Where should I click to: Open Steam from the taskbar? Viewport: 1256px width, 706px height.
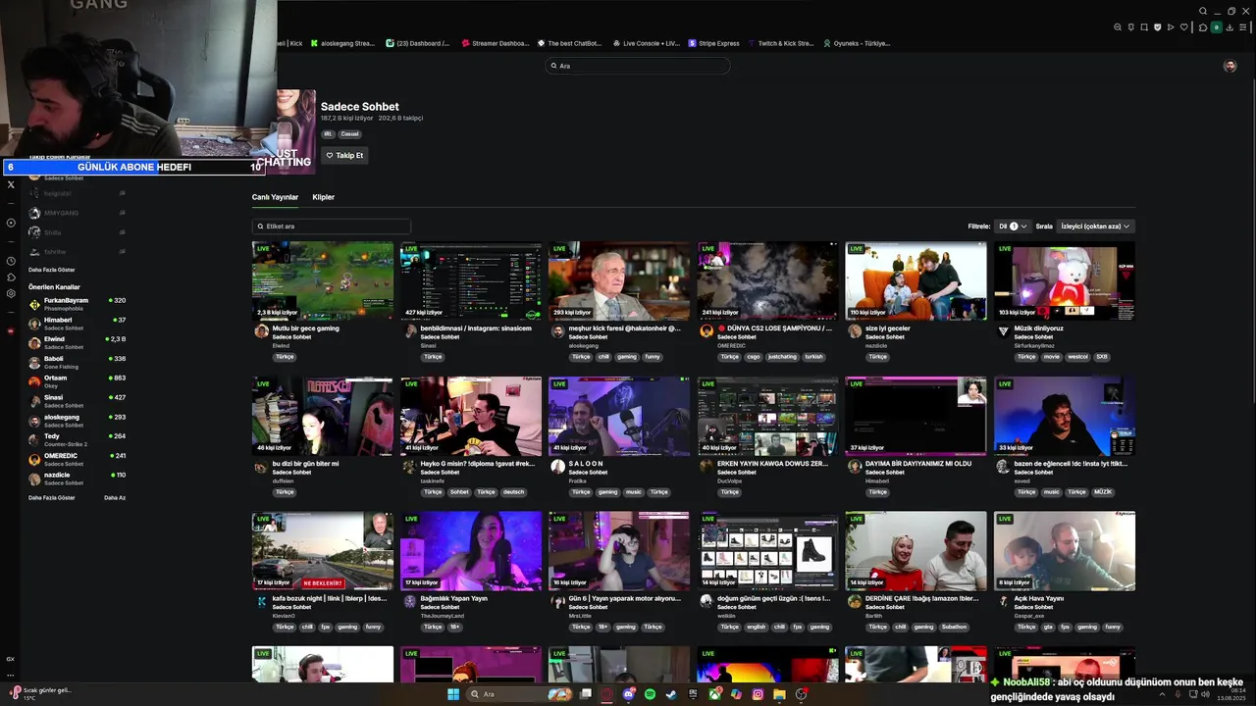coord(671,694)
